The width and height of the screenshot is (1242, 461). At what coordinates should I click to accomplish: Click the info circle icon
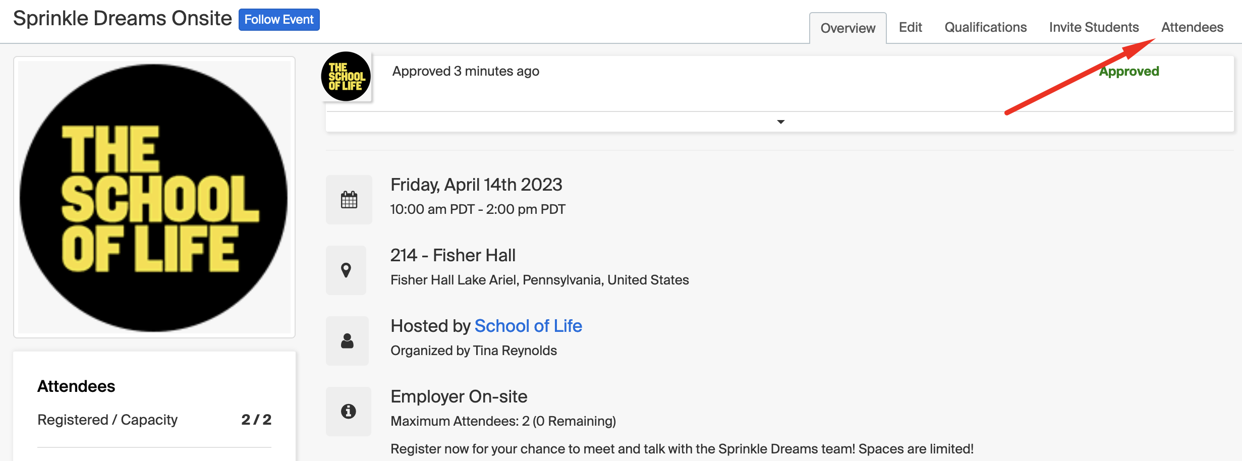pos(348,412)
